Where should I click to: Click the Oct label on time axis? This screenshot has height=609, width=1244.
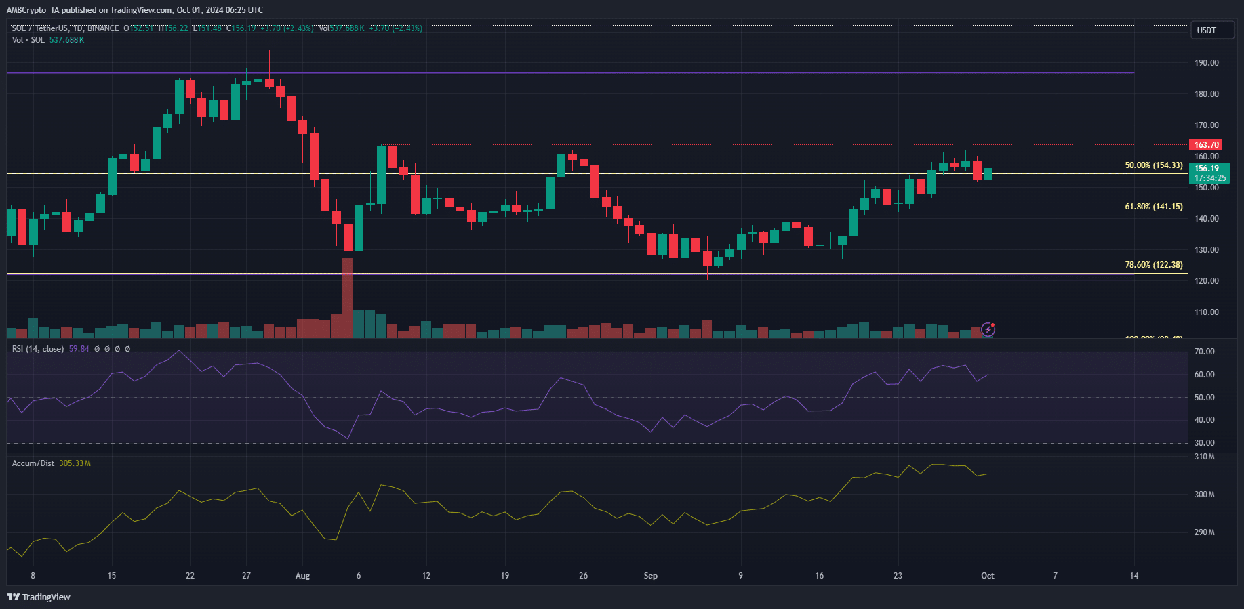[988, 576]
